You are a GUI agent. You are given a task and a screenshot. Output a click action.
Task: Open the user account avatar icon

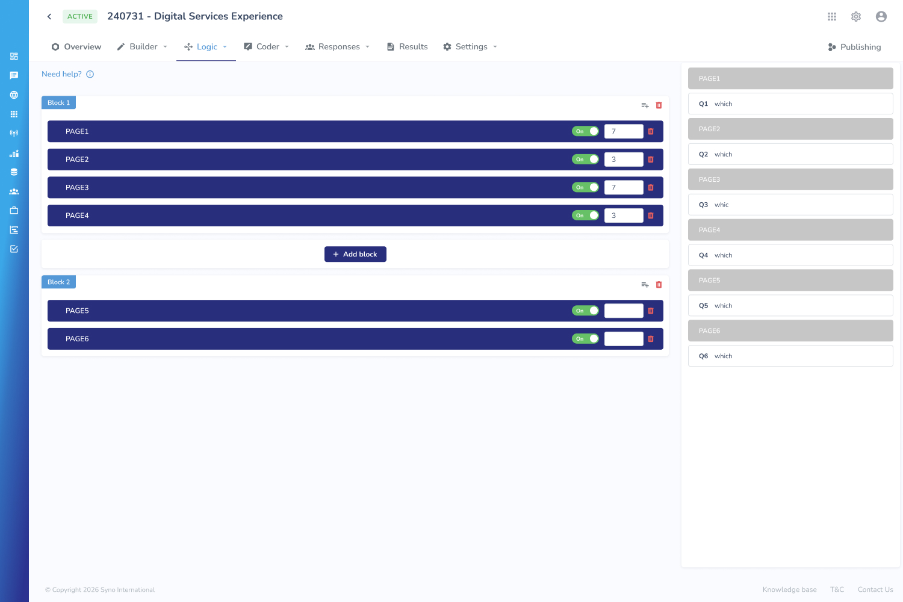pyautogui.click(x=881, y=17)
